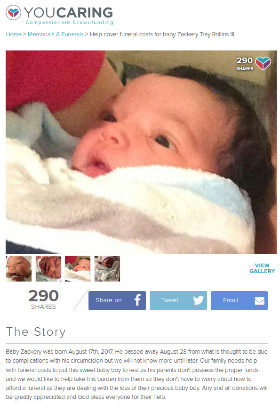Click the main campaign photo

coord(141,152)
